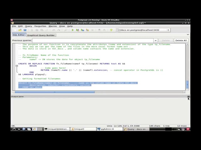Switch to the miquel@debian terminal taskbar item
Viewport: 201px width, 150px height.
[x=57, y=129]
